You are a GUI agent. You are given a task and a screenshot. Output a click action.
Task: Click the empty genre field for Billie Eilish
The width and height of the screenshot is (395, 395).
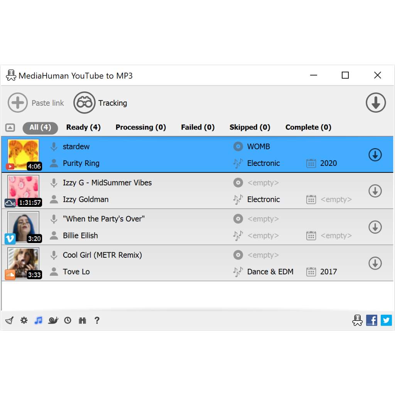coord(263,236)
